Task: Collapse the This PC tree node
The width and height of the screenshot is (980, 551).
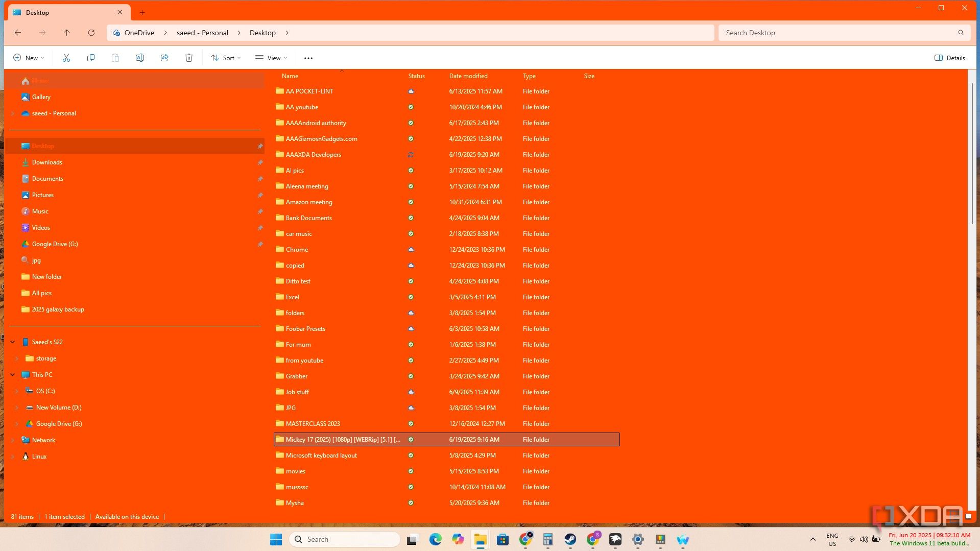Action: tap(13, 375)
